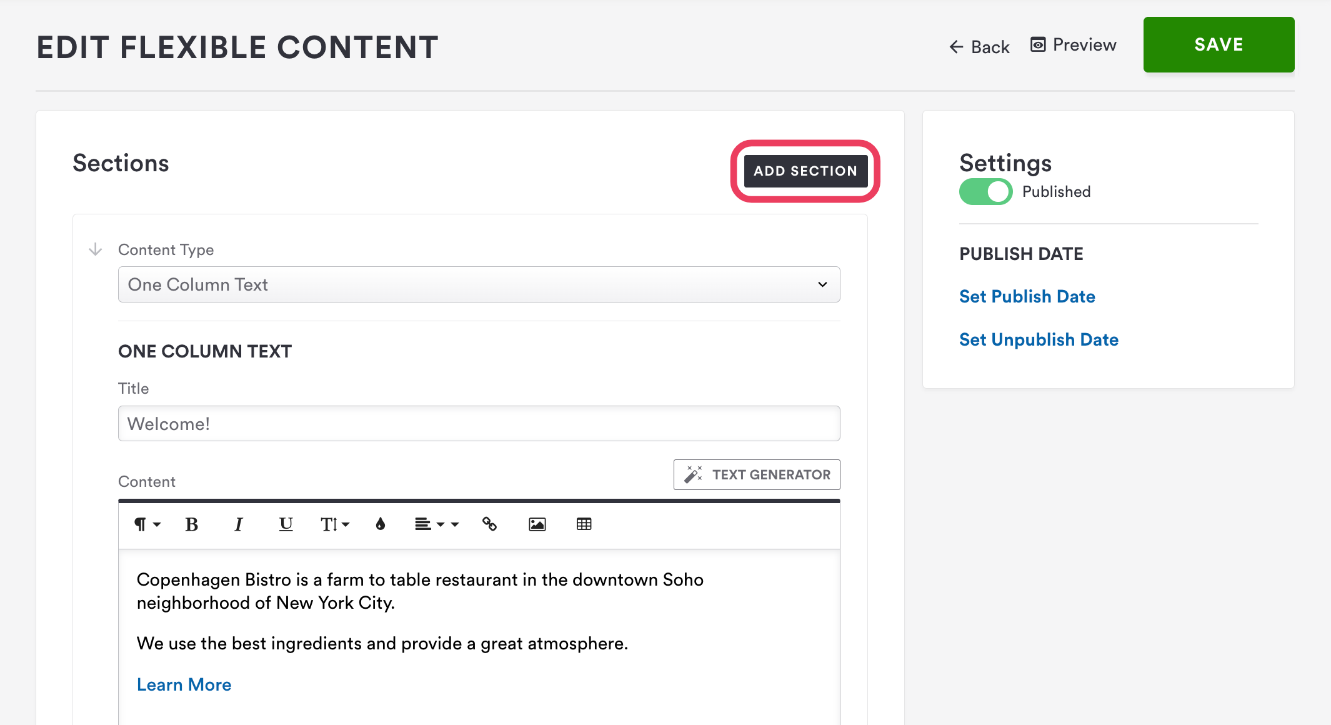
Task: Toggle bold formatting in the editor
Action: pyautogui.click(x=192, y=524)
